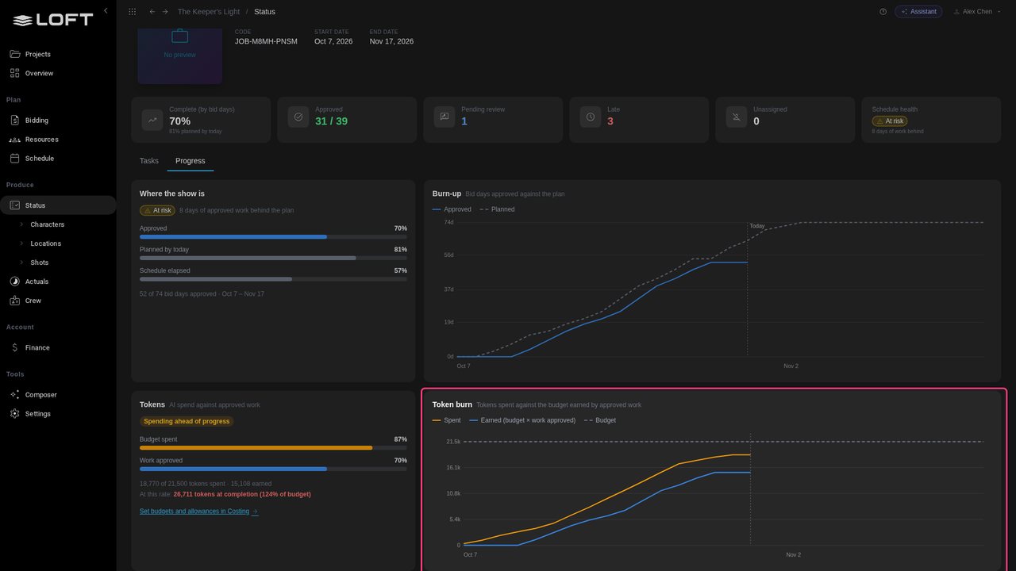This screenshot has height=571, width=1016.
Task: Toggle the Spent legend in Token burn
Action: pyautogui.click(x=447, y=420)
